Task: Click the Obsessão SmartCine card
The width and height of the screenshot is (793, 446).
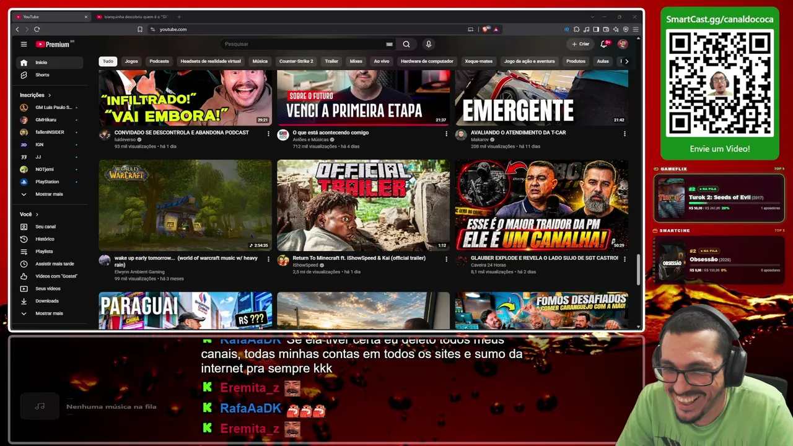Action: pos(719,260)
